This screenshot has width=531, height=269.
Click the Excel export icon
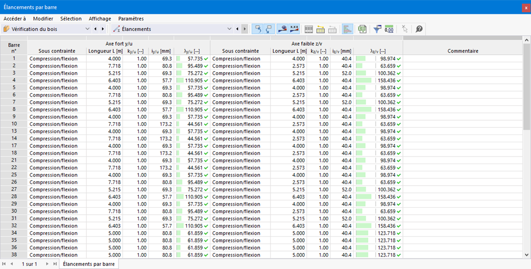363,29
